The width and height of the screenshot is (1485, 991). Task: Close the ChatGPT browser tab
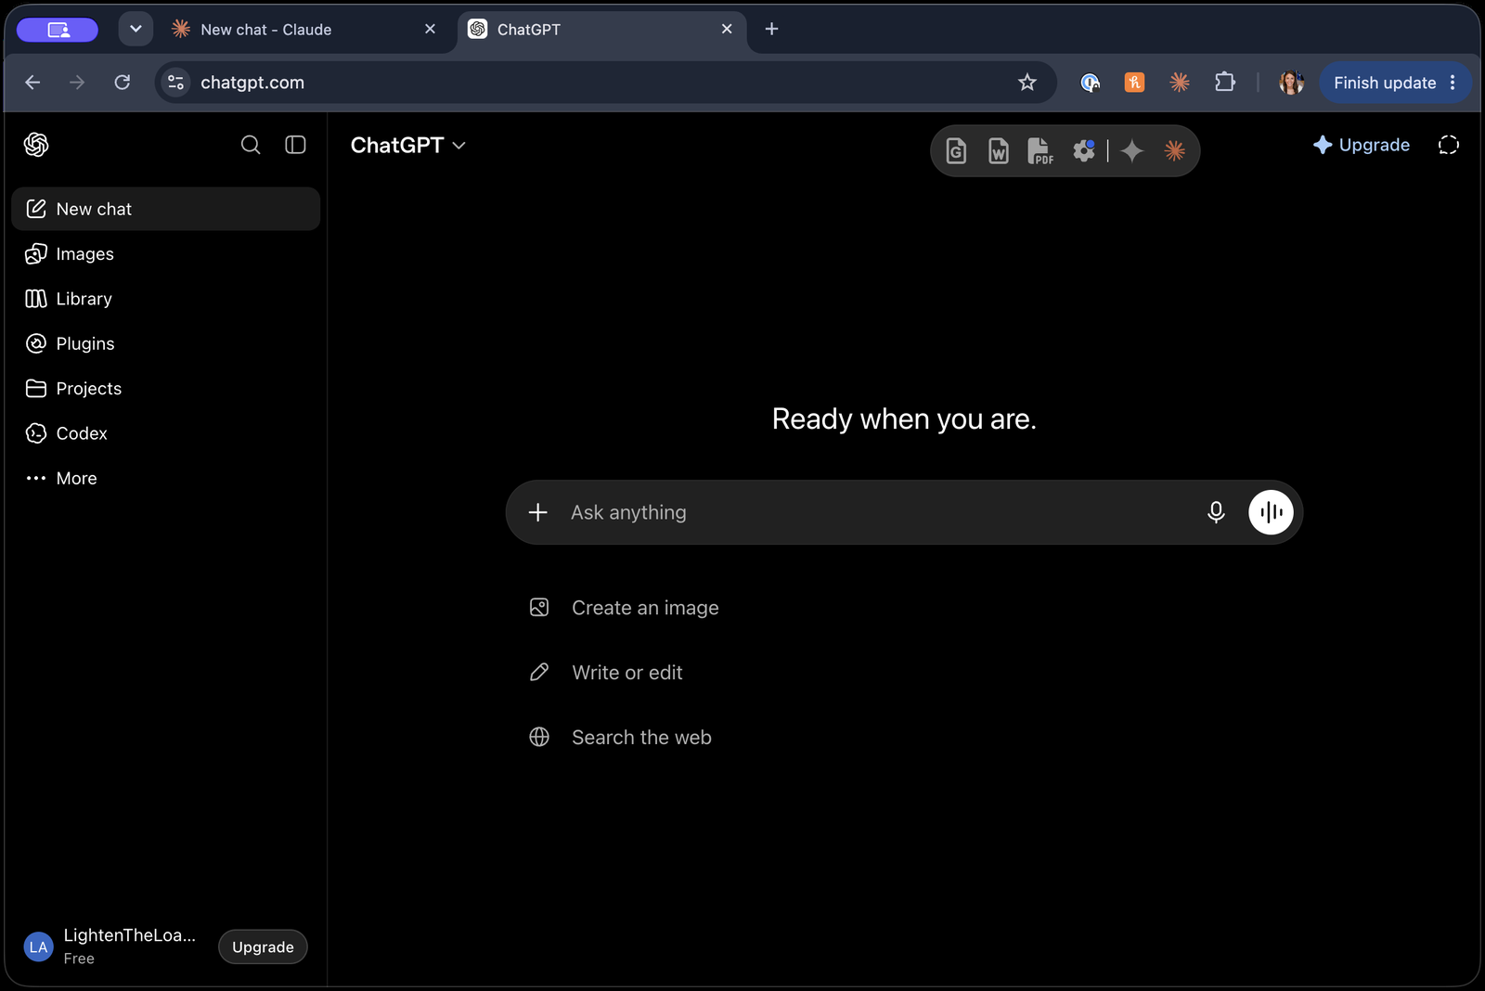(727, 29)
